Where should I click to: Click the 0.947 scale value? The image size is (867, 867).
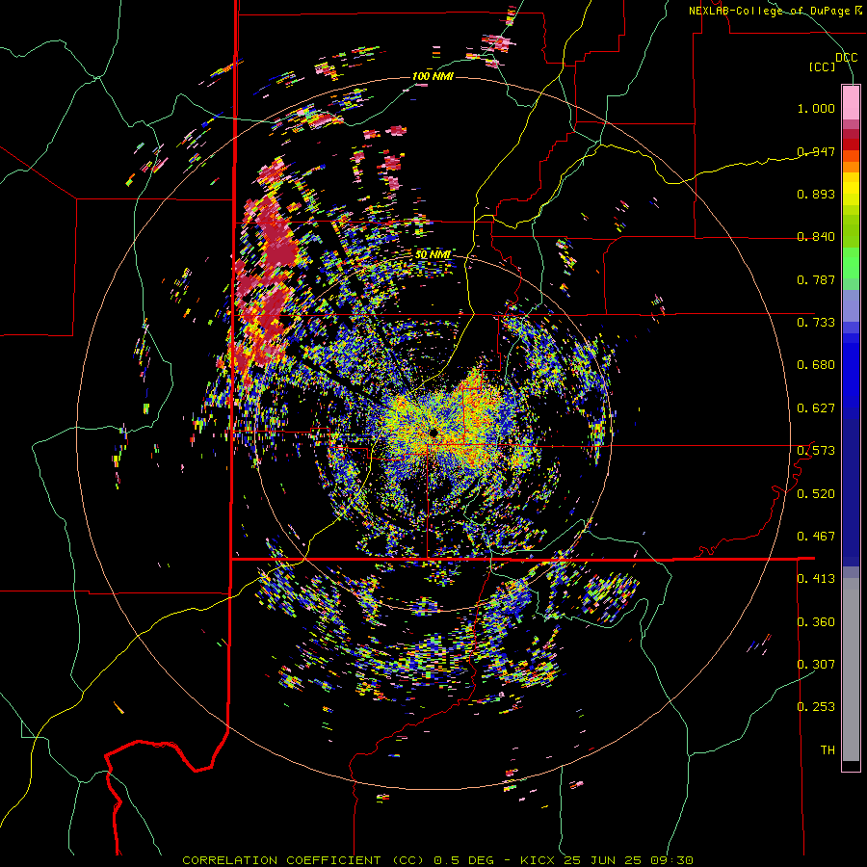click(816, 151)
